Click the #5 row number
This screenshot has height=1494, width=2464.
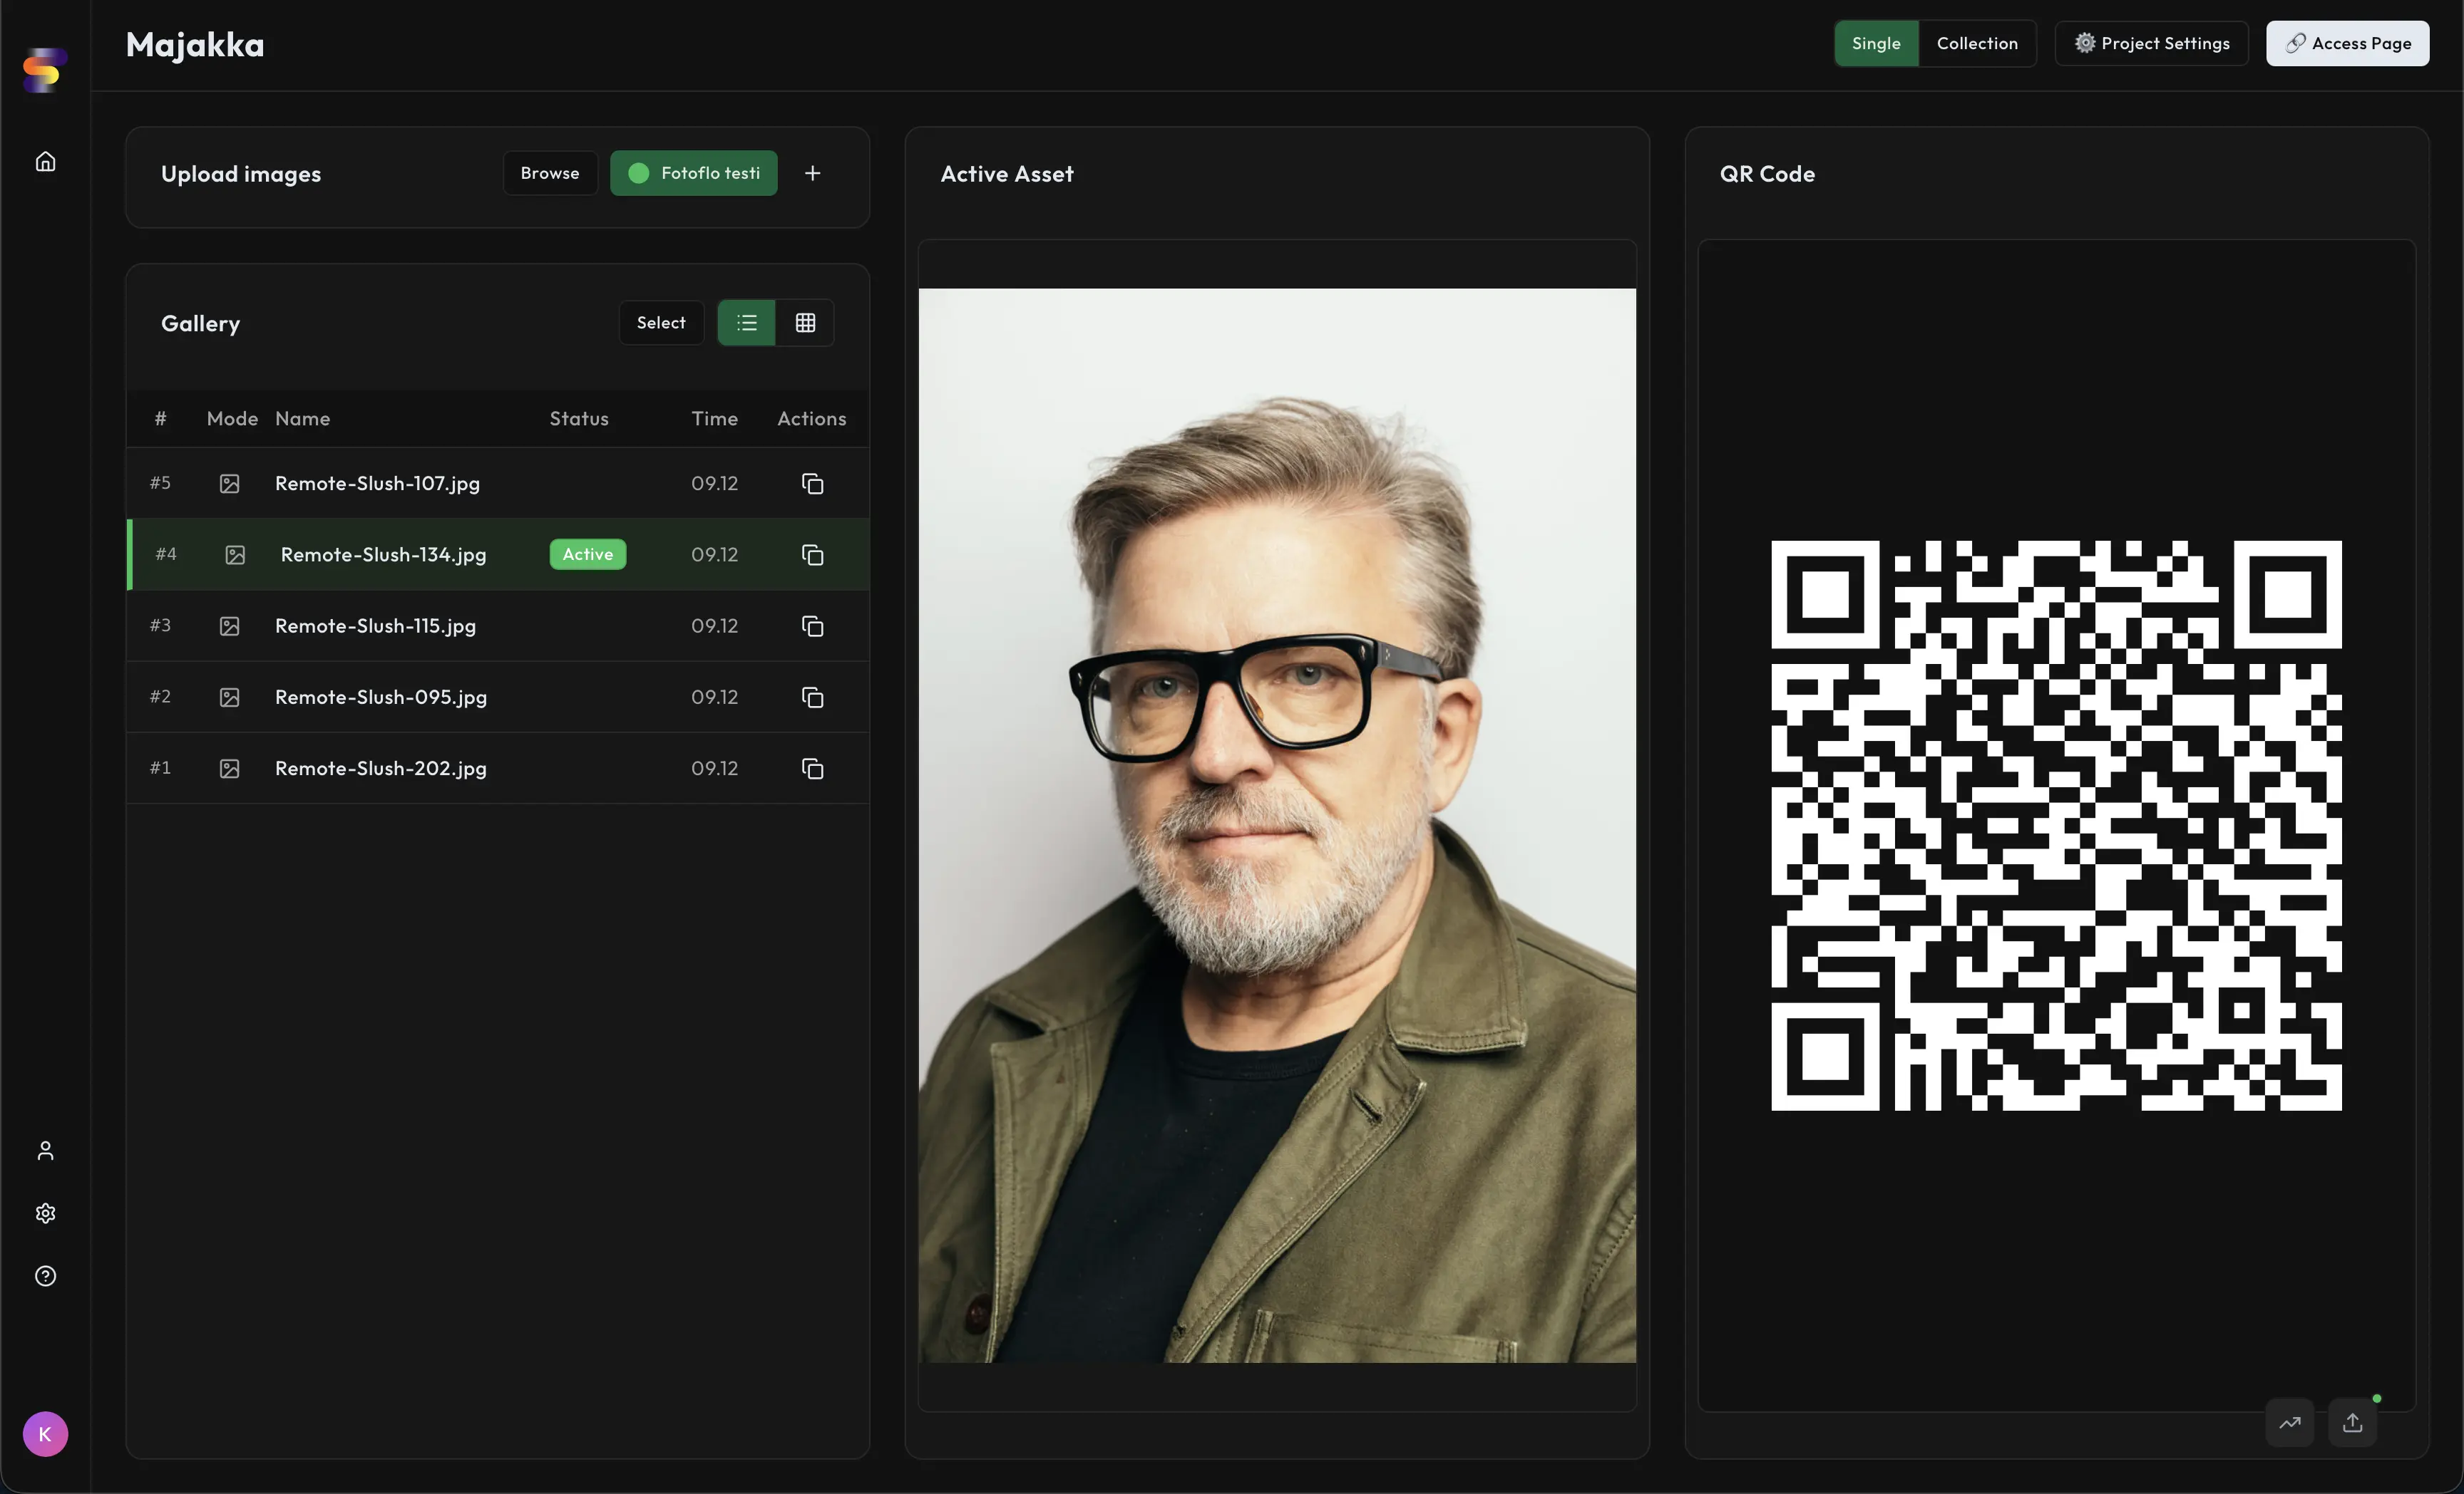click(x=160, y=484)
